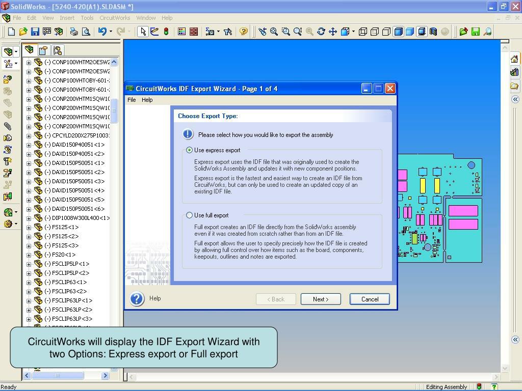Click the Help text link in wizard
522x391 pixels.
click(155, 298)
